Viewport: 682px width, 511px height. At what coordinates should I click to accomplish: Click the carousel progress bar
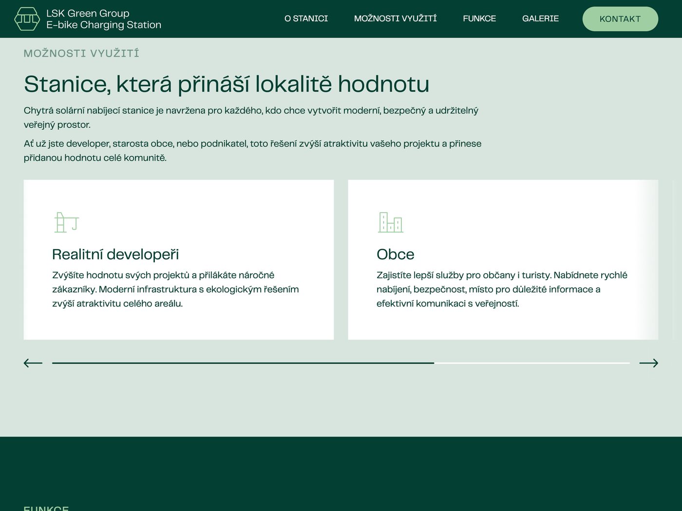point(341,363)
